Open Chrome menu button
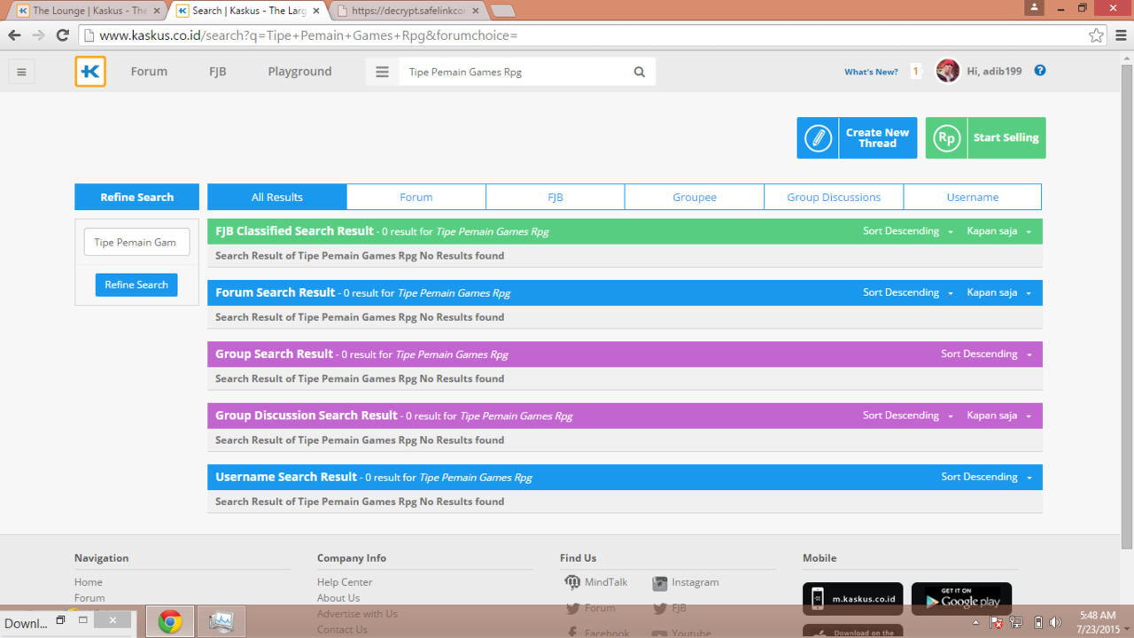This screenshot has width=1134, height=638. click(x=1121, y=35)
